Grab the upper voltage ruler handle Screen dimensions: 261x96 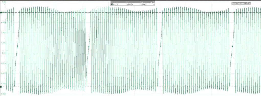coord(1,12)
